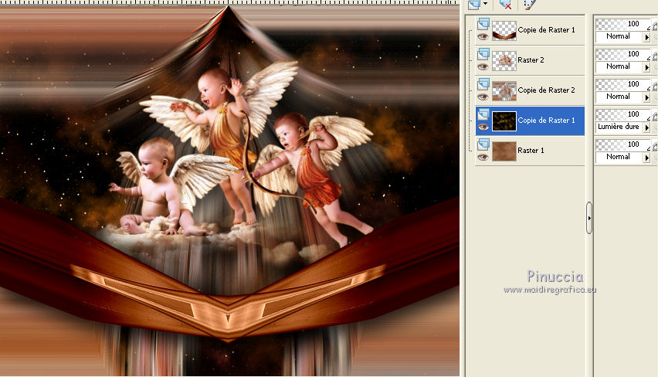Toggle visibility of Raster 2 layer
This screenshot has height=377, width=658.
tap(483, 66)
